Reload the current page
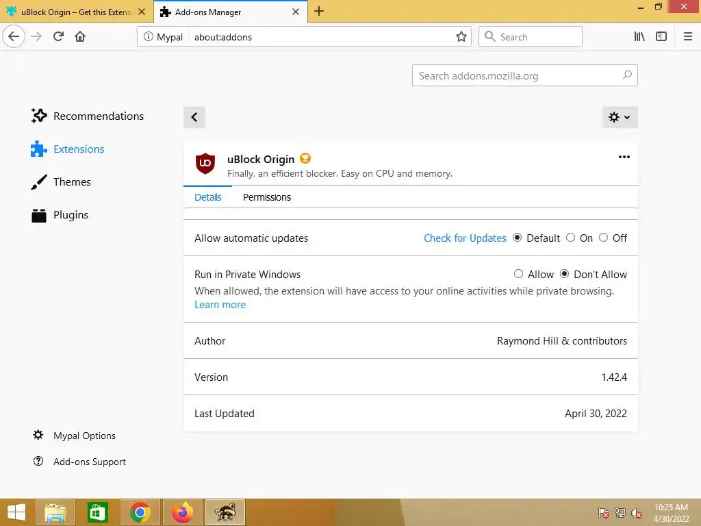This screenshot has height=526, width=701. point(59,37)
